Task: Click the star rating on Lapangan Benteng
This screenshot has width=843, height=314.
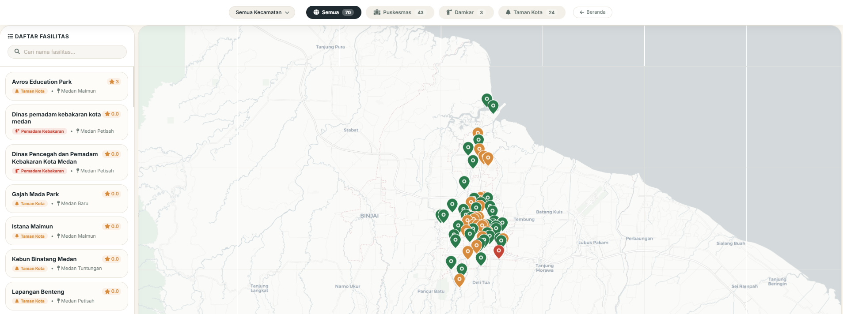Action: click(112, 291)
